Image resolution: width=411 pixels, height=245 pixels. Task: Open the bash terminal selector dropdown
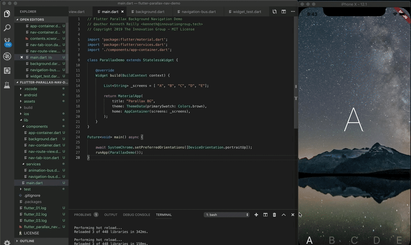tap(227, 215)
